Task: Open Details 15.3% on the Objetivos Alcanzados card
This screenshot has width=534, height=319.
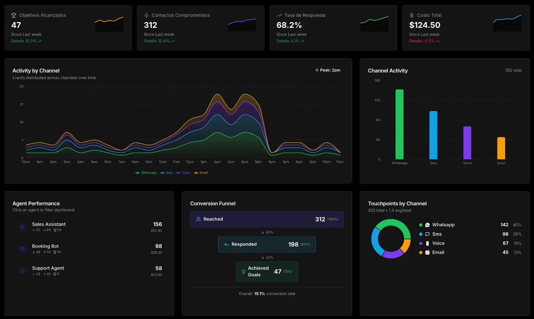Action: coord(26,41)
